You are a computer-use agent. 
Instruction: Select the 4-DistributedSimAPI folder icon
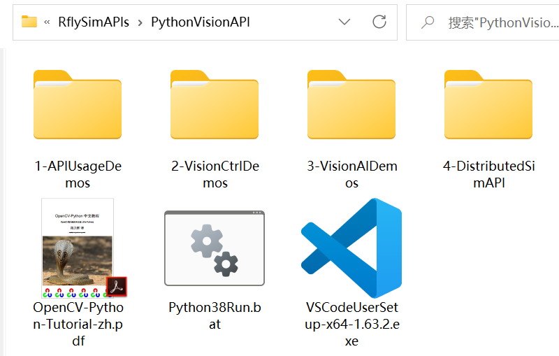[488, 104]
